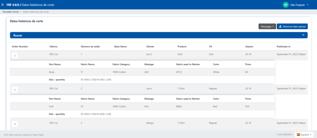Image resolution: width=317 pixels, height=138 pixels.
Task: Click the SP user avatar icon
Action: click(285, 5)
